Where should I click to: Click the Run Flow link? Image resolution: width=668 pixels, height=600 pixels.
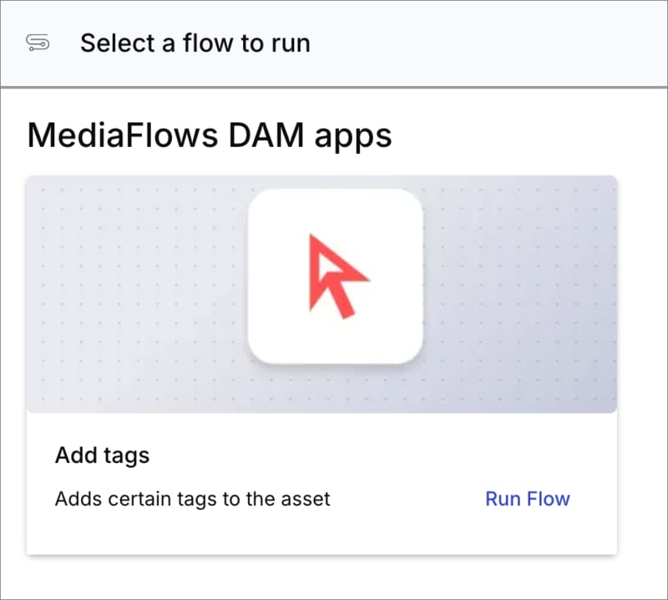click(527, 499)
